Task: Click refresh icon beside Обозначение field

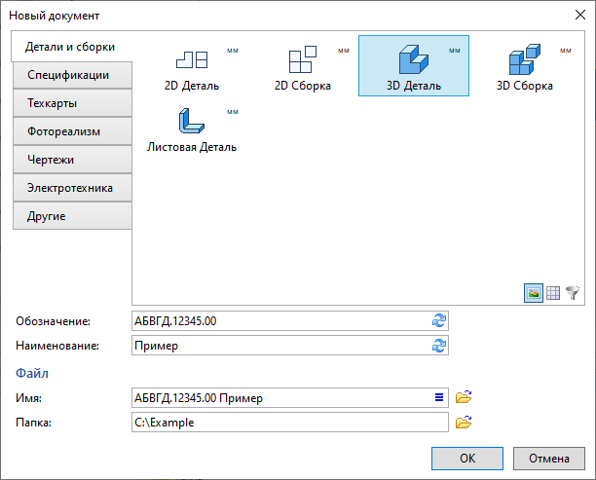Action: tap(439, 321)
